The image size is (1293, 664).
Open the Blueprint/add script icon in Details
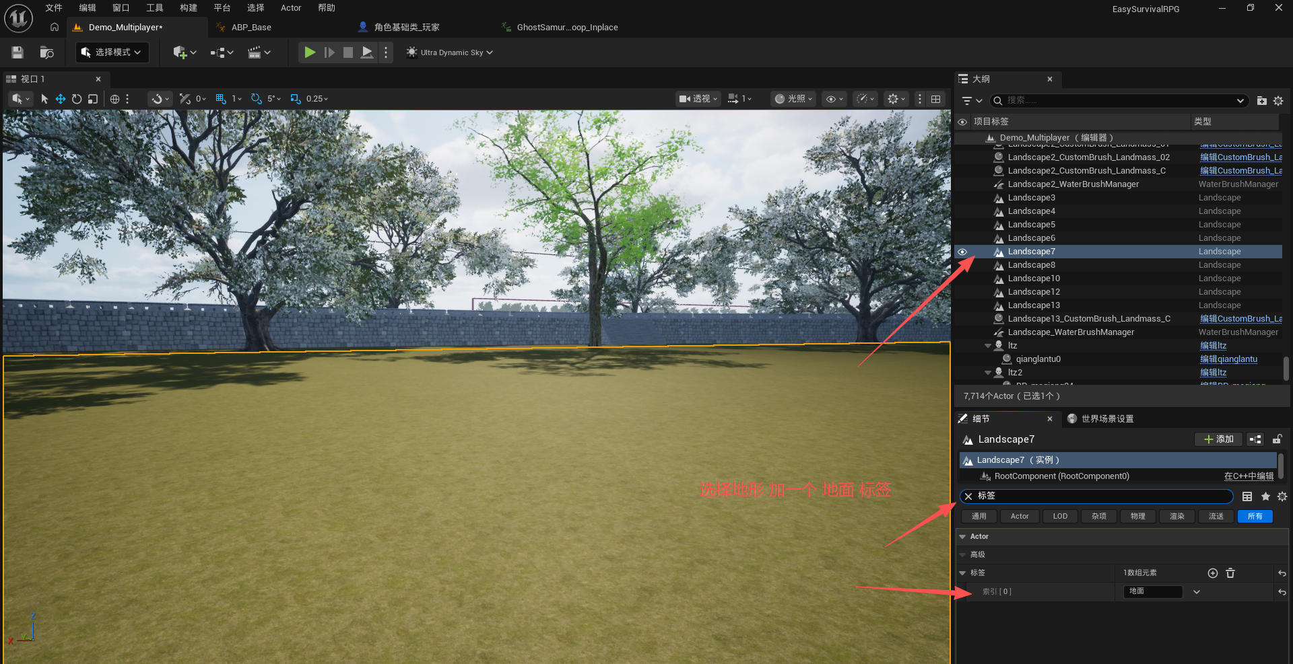tap(1255, 439)
